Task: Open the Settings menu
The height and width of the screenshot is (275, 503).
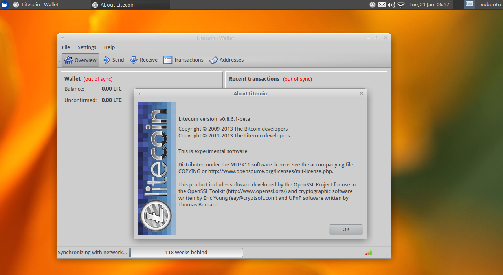Action: click(x=87, y=47)
